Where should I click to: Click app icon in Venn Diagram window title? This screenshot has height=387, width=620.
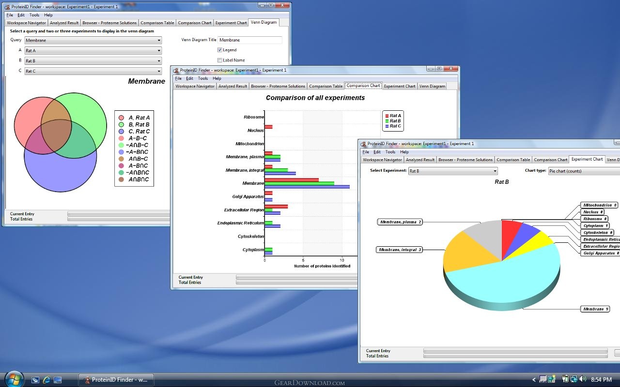point(8,7)
